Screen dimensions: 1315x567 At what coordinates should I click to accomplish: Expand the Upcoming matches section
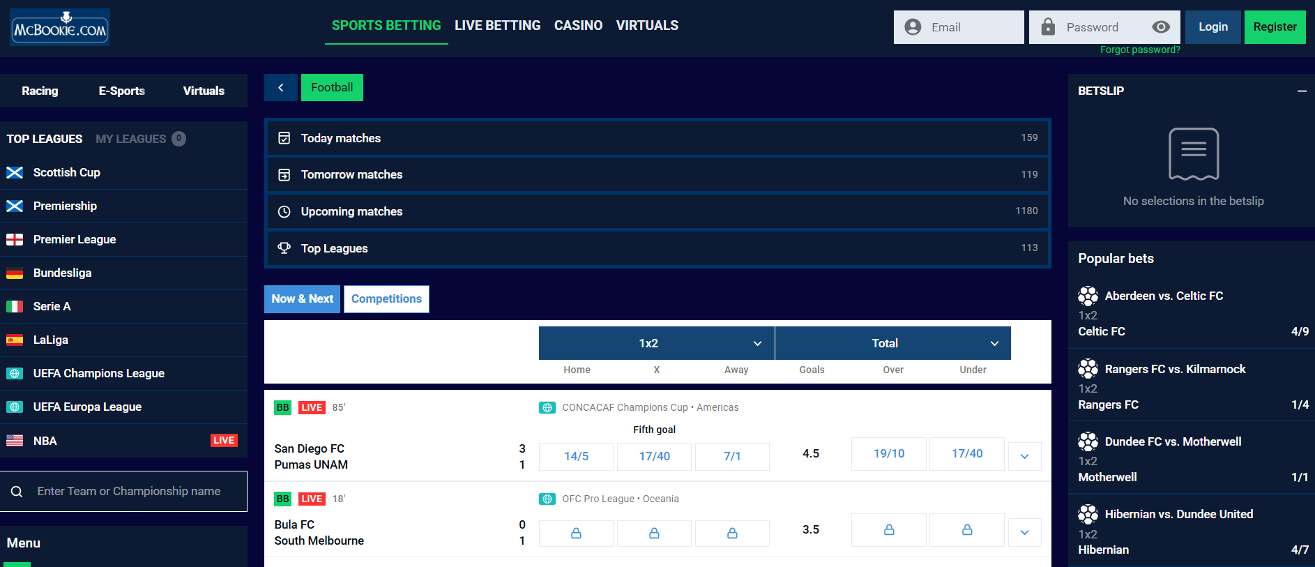coord(657,211)
